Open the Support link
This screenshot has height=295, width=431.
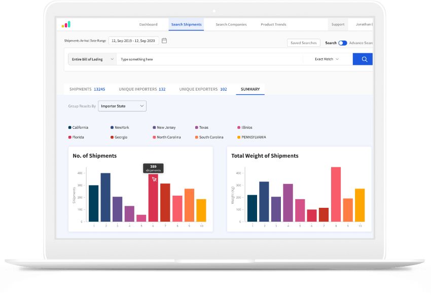click(x=338, y=24)
